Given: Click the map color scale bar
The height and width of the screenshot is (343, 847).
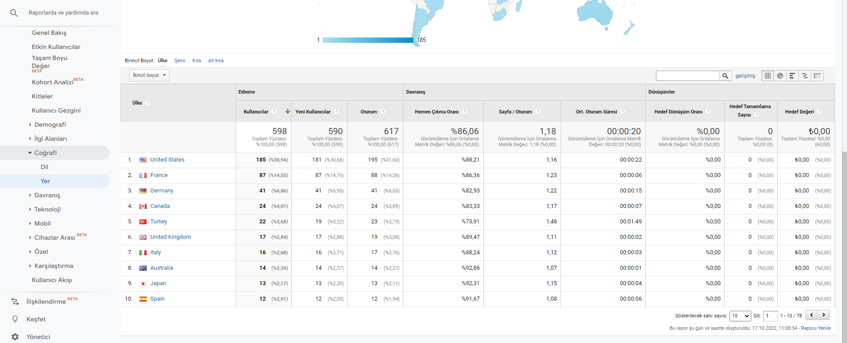Looking at the screenshot, I should [368, 40].
